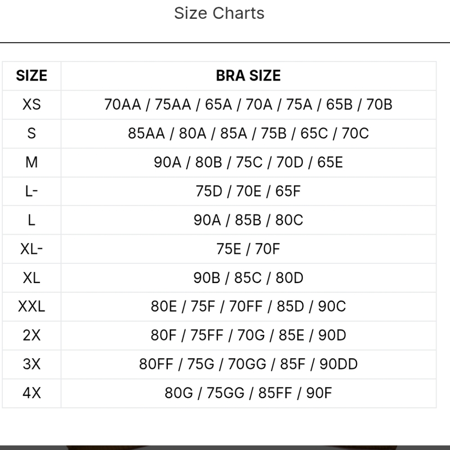450x450 pixels.
Task: Select the 3X size label
Action: coord(31,364)
